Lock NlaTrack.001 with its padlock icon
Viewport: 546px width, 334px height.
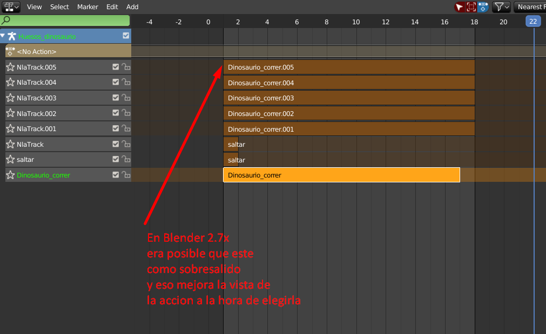(x=126, y=128)
